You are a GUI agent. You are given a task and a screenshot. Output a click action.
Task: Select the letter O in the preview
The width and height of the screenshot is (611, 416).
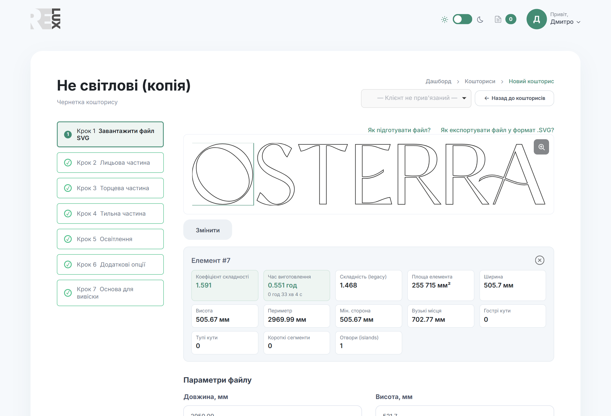pos(223,174)
